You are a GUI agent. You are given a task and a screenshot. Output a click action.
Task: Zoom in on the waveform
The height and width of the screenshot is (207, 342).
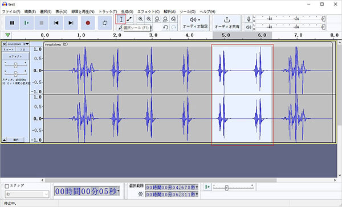141,19
